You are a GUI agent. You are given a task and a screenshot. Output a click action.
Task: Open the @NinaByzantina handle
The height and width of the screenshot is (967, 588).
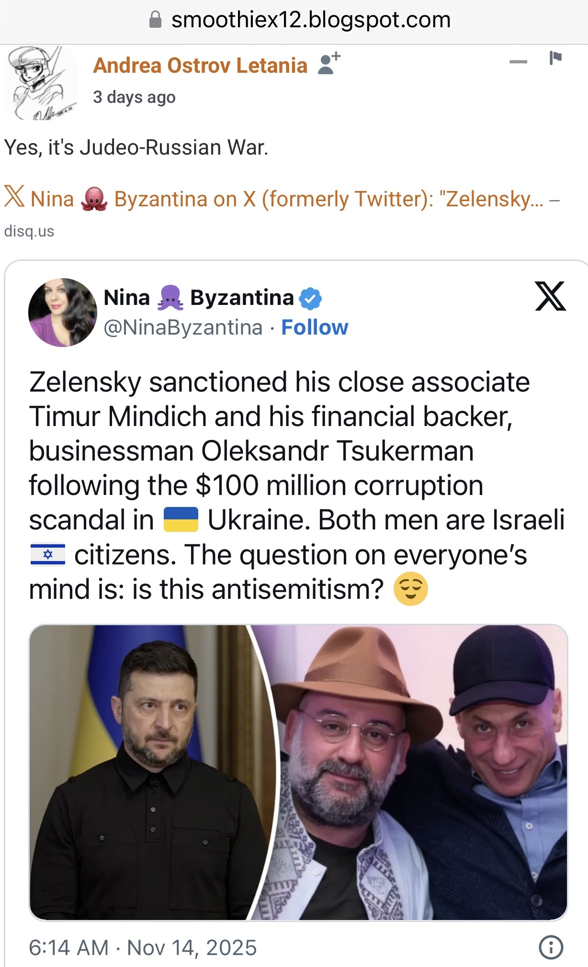[183, 328]
